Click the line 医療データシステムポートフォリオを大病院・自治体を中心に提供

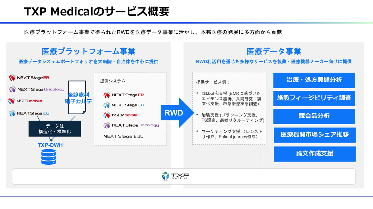pos(88,62)
